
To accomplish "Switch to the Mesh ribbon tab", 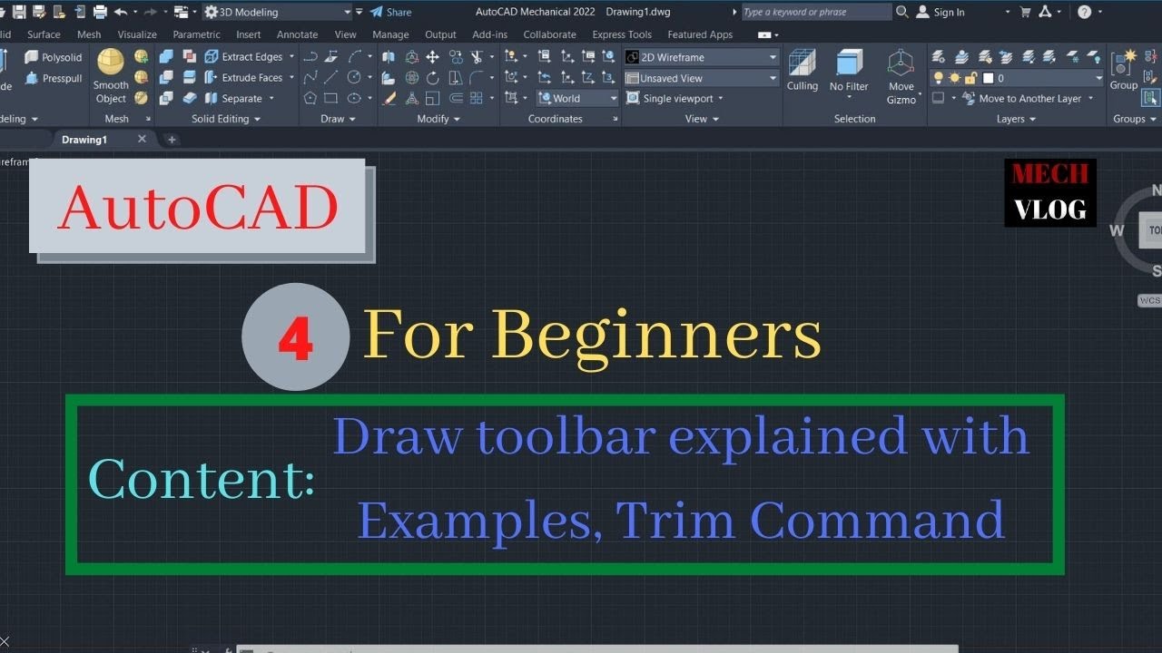I will coord(89,34).
